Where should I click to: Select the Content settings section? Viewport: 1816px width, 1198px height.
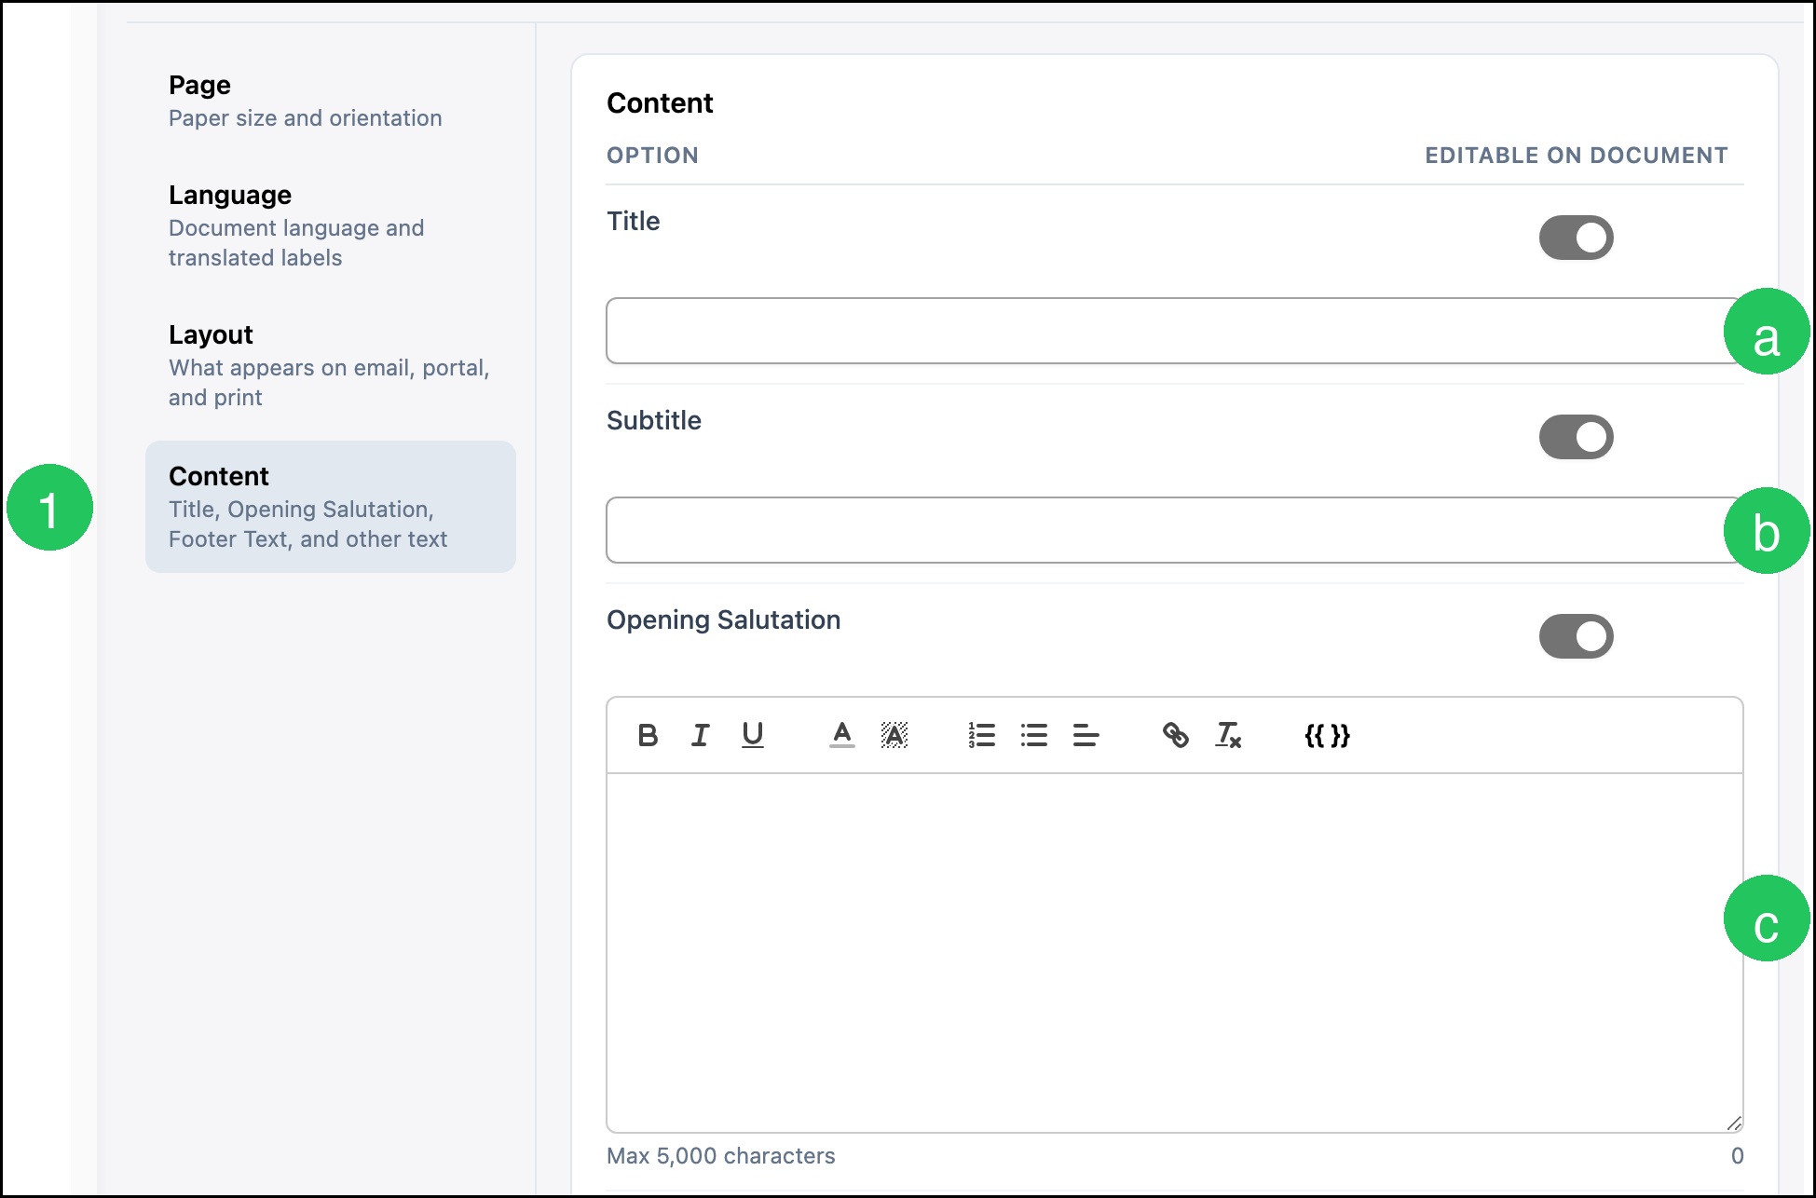click(x=331, y=507)
